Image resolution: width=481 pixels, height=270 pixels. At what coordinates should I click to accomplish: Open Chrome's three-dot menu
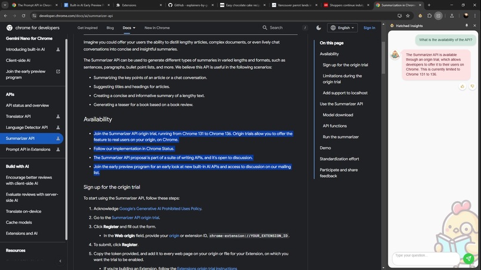click(475, 15)
